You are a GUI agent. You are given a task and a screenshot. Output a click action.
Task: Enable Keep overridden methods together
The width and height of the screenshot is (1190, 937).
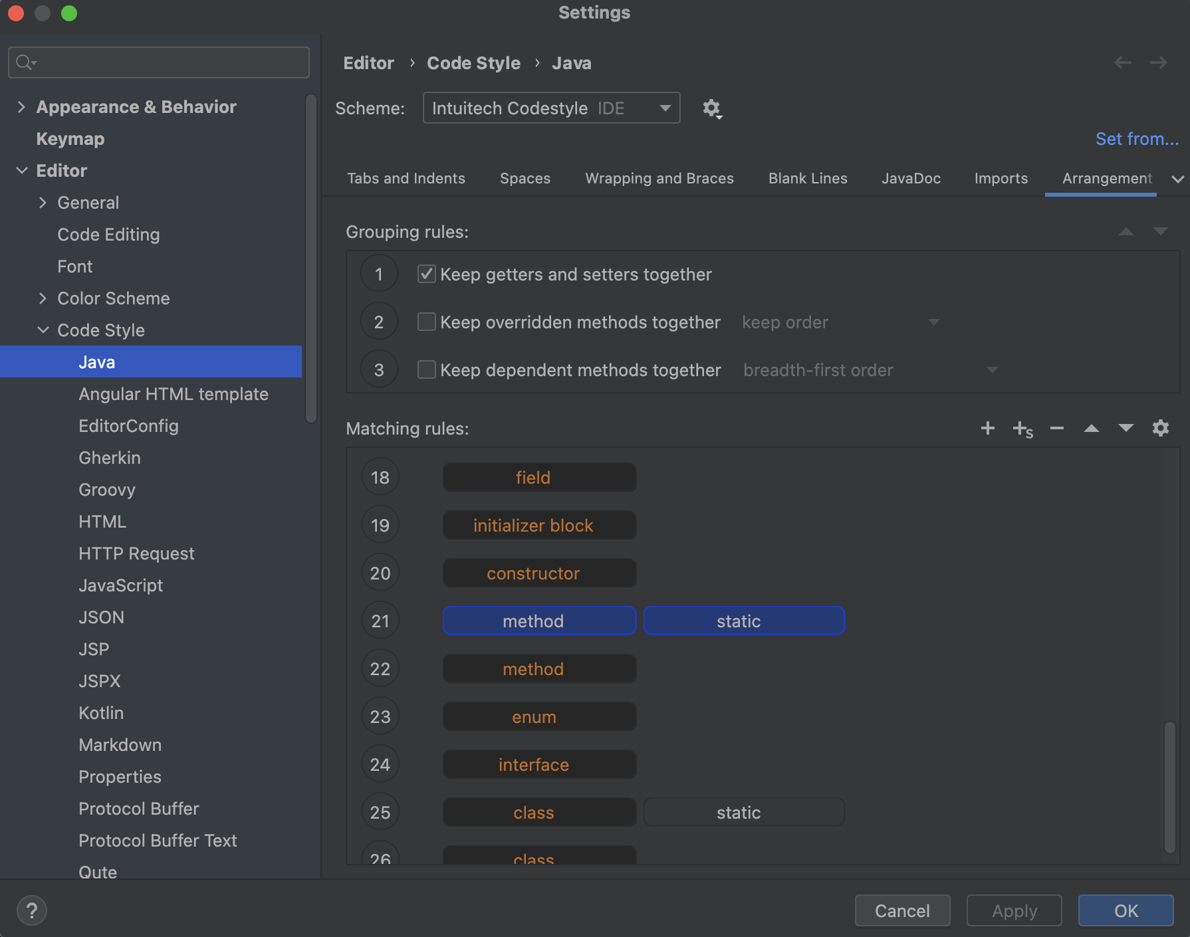(426, 322)
